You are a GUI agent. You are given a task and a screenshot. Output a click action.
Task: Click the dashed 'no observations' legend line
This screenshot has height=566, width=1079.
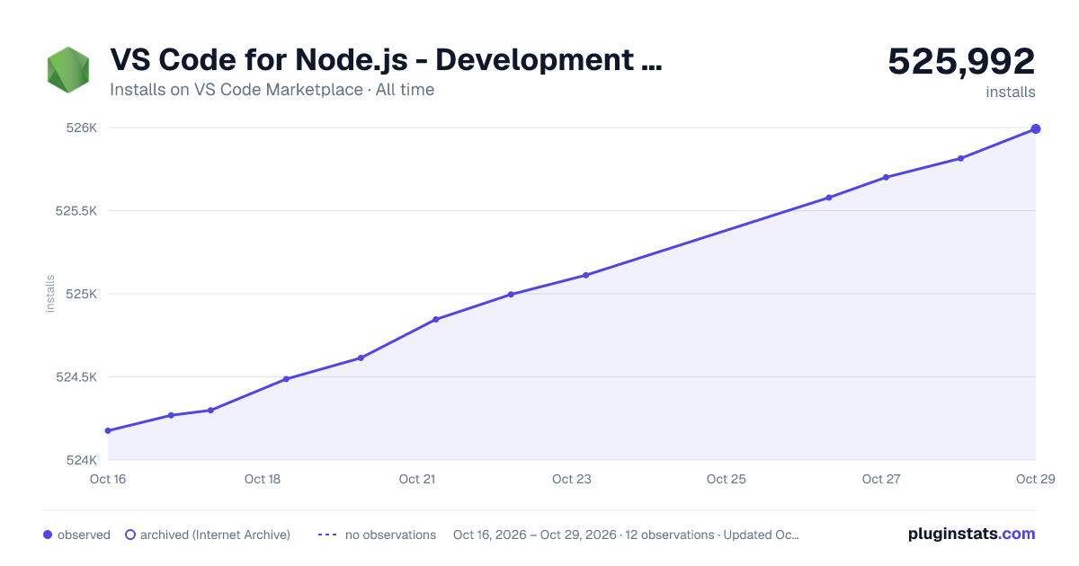tap(327, 535)
